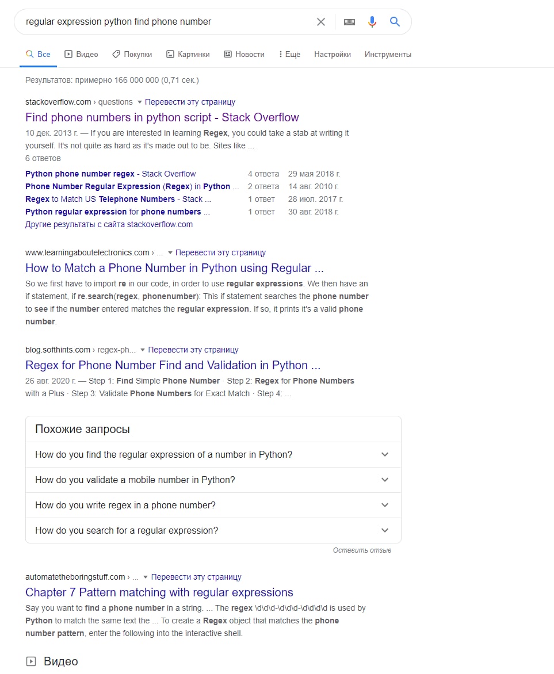The width and height of the screenshot is (554, 674).
Task: Clear the search box with the X icon
Action: click(321, 22)
